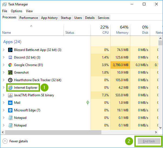Click the horizontal scrollbar left arrow
This screenshot has width=163, height=148.
point(3,132)
